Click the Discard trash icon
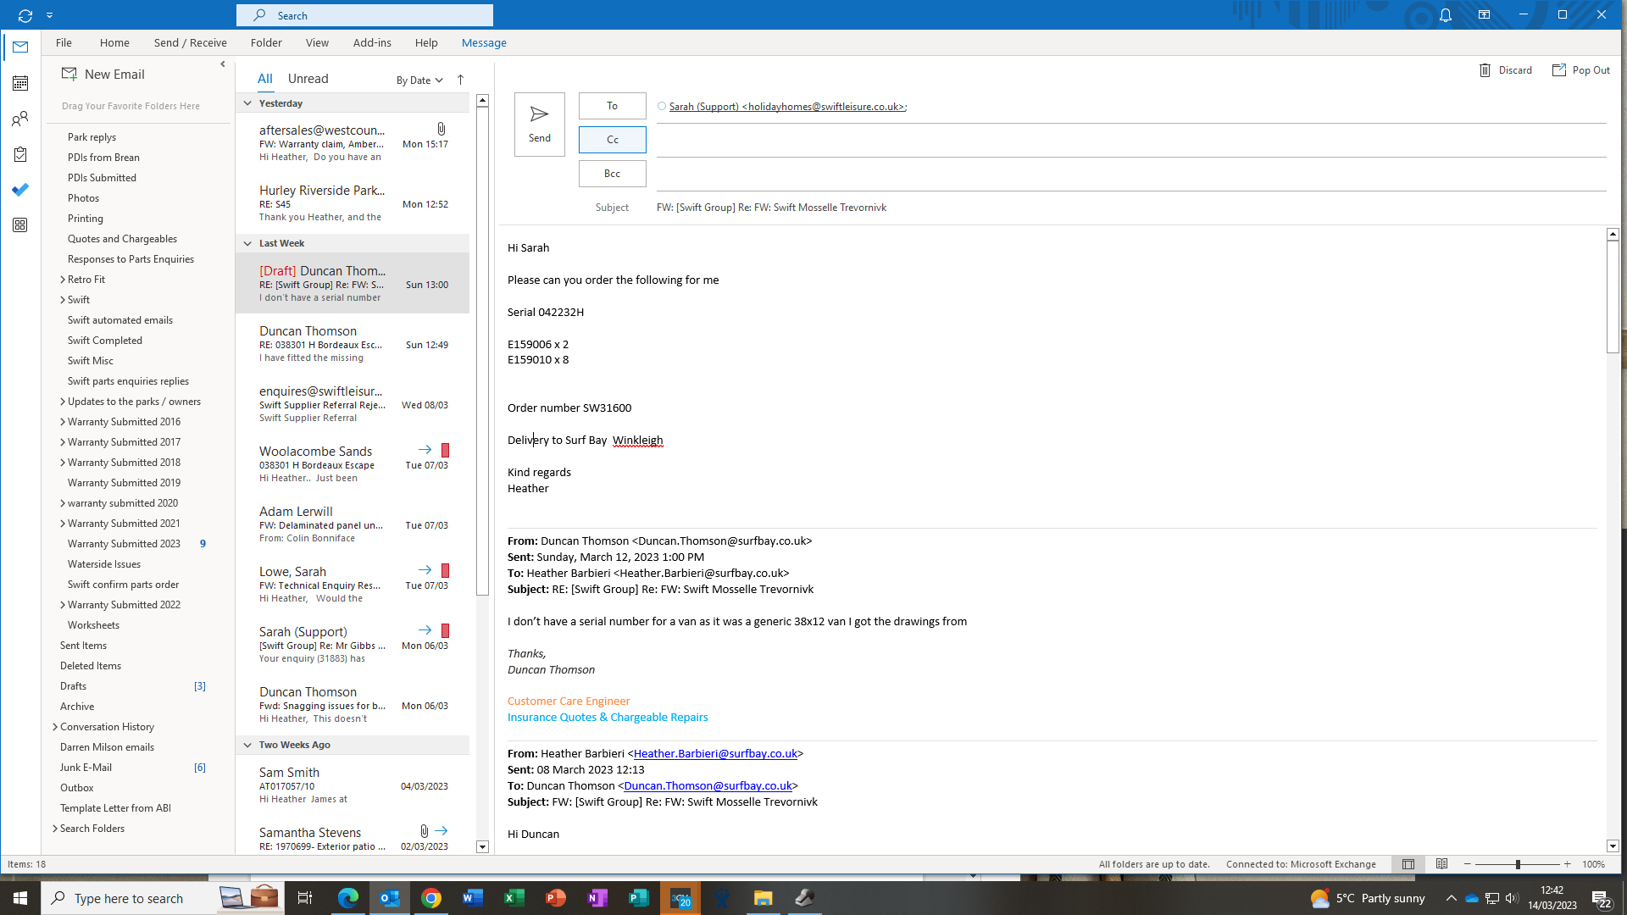 (x=1485, y=70)
